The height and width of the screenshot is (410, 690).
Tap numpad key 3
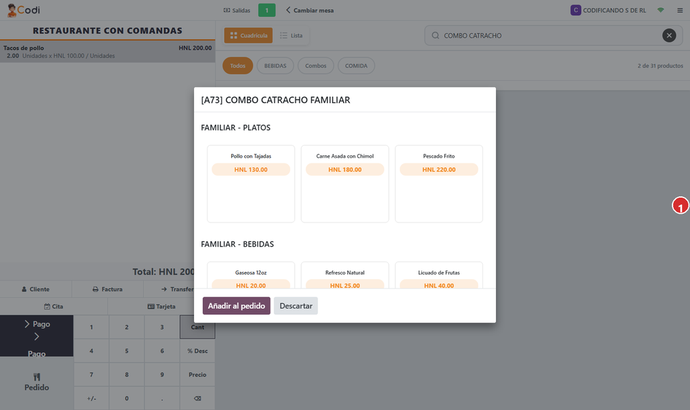tap(162, 327)
